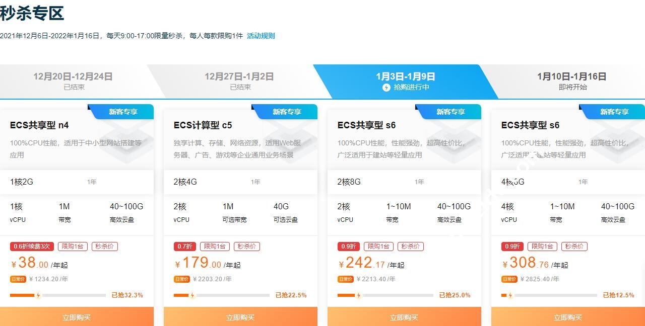645x326 pixels.
Task: Click 立即购买 for ECS共享型 n4
Action: (x=77, y=317)
